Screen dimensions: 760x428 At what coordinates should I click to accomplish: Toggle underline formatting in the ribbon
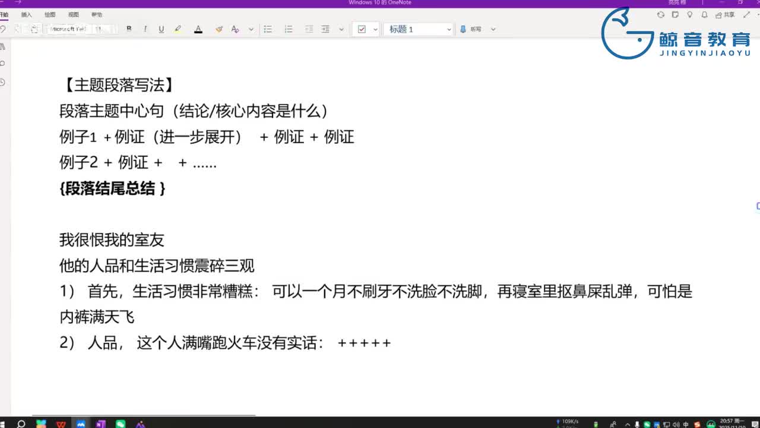(161, 29)
